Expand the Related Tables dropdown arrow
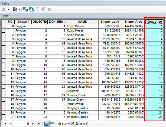 coord(19,10)
